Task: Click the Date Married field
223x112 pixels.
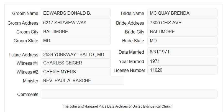Action: (182, 52)
